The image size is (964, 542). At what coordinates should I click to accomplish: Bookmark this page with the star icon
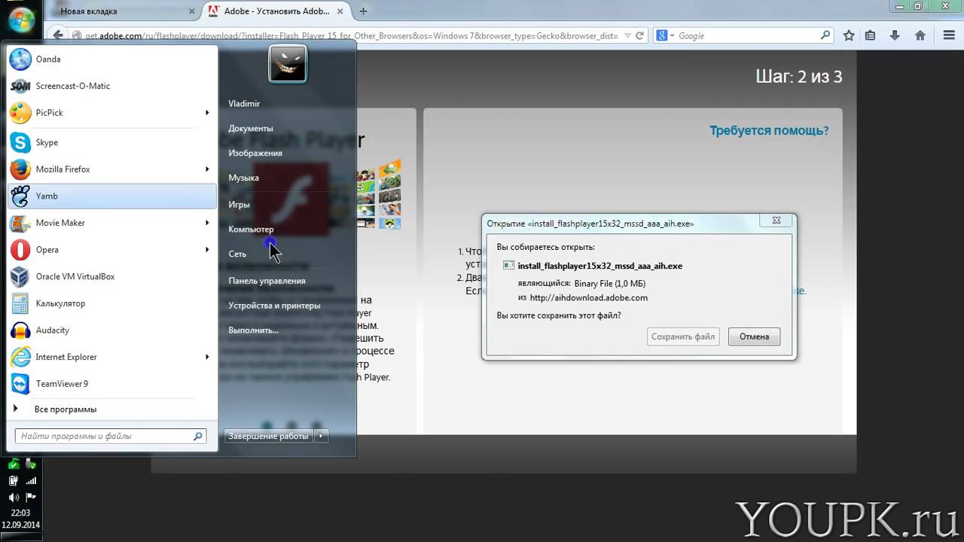point(849,35)
